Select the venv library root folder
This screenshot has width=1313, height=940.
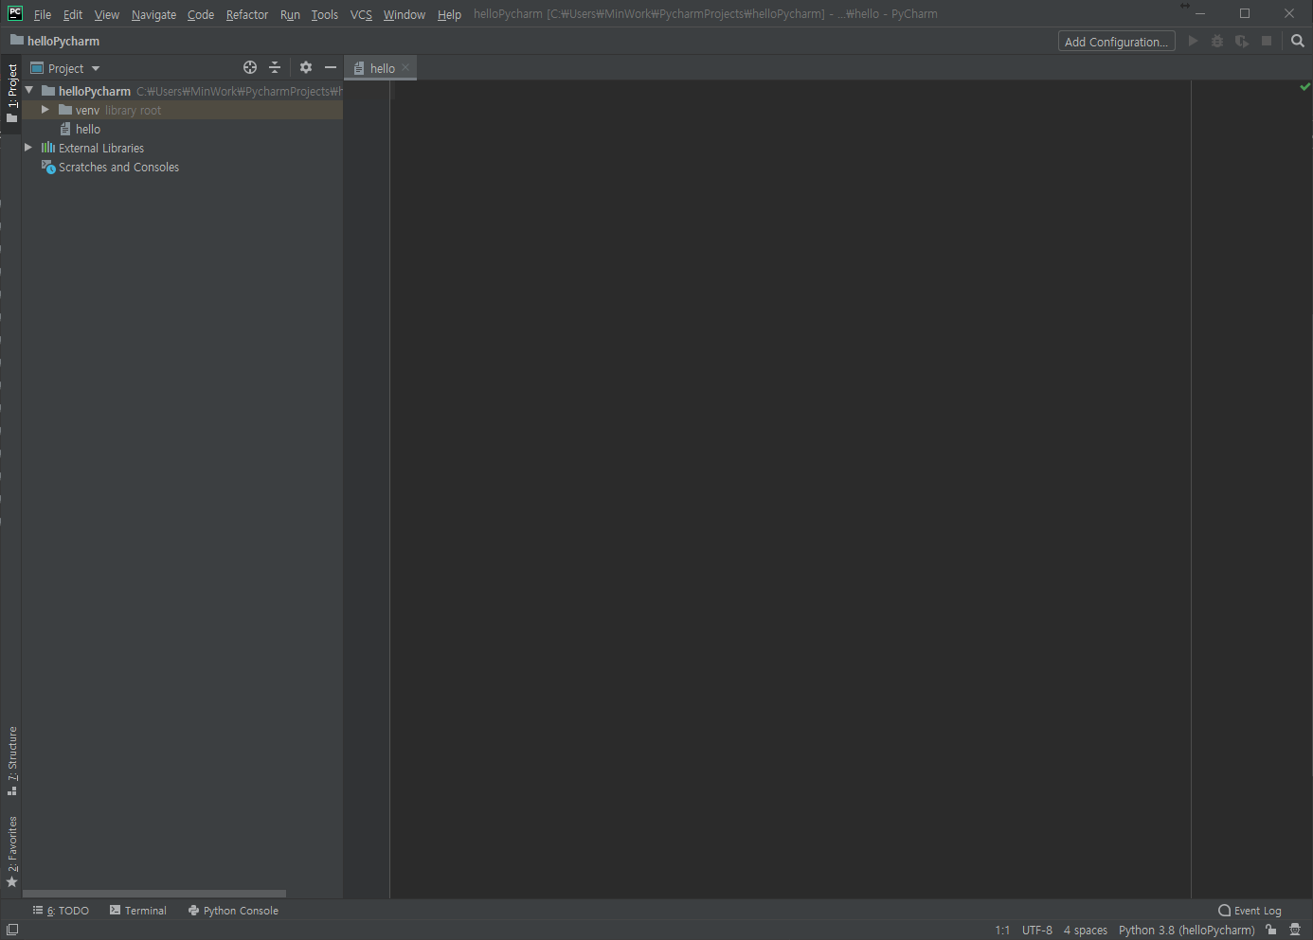pyautogui.click(x=182, y=110)
